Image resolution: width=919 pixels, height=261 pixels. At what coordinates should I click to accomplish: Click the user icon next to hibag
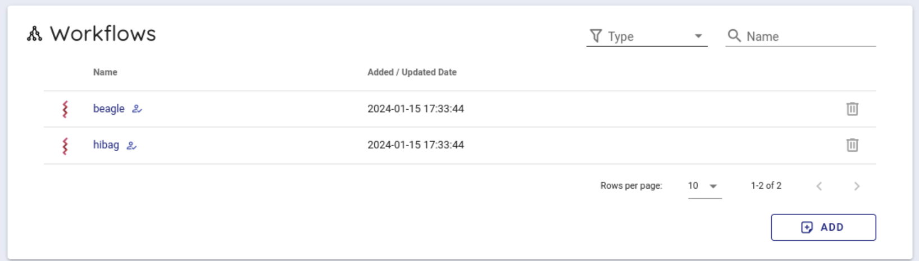[x=131, y=146]
